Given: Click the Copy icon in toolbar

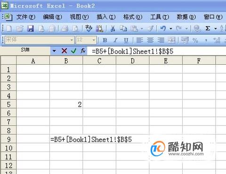Looking at the screenshot, I should 123,29.
